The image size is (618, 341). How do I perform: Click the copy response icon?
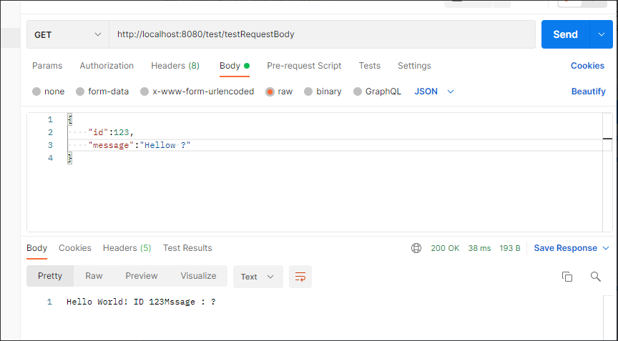(x=567, y=277)
